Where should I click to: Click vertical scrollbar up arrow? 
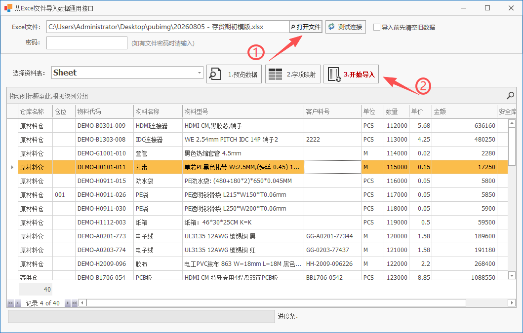tap(512, 123)
